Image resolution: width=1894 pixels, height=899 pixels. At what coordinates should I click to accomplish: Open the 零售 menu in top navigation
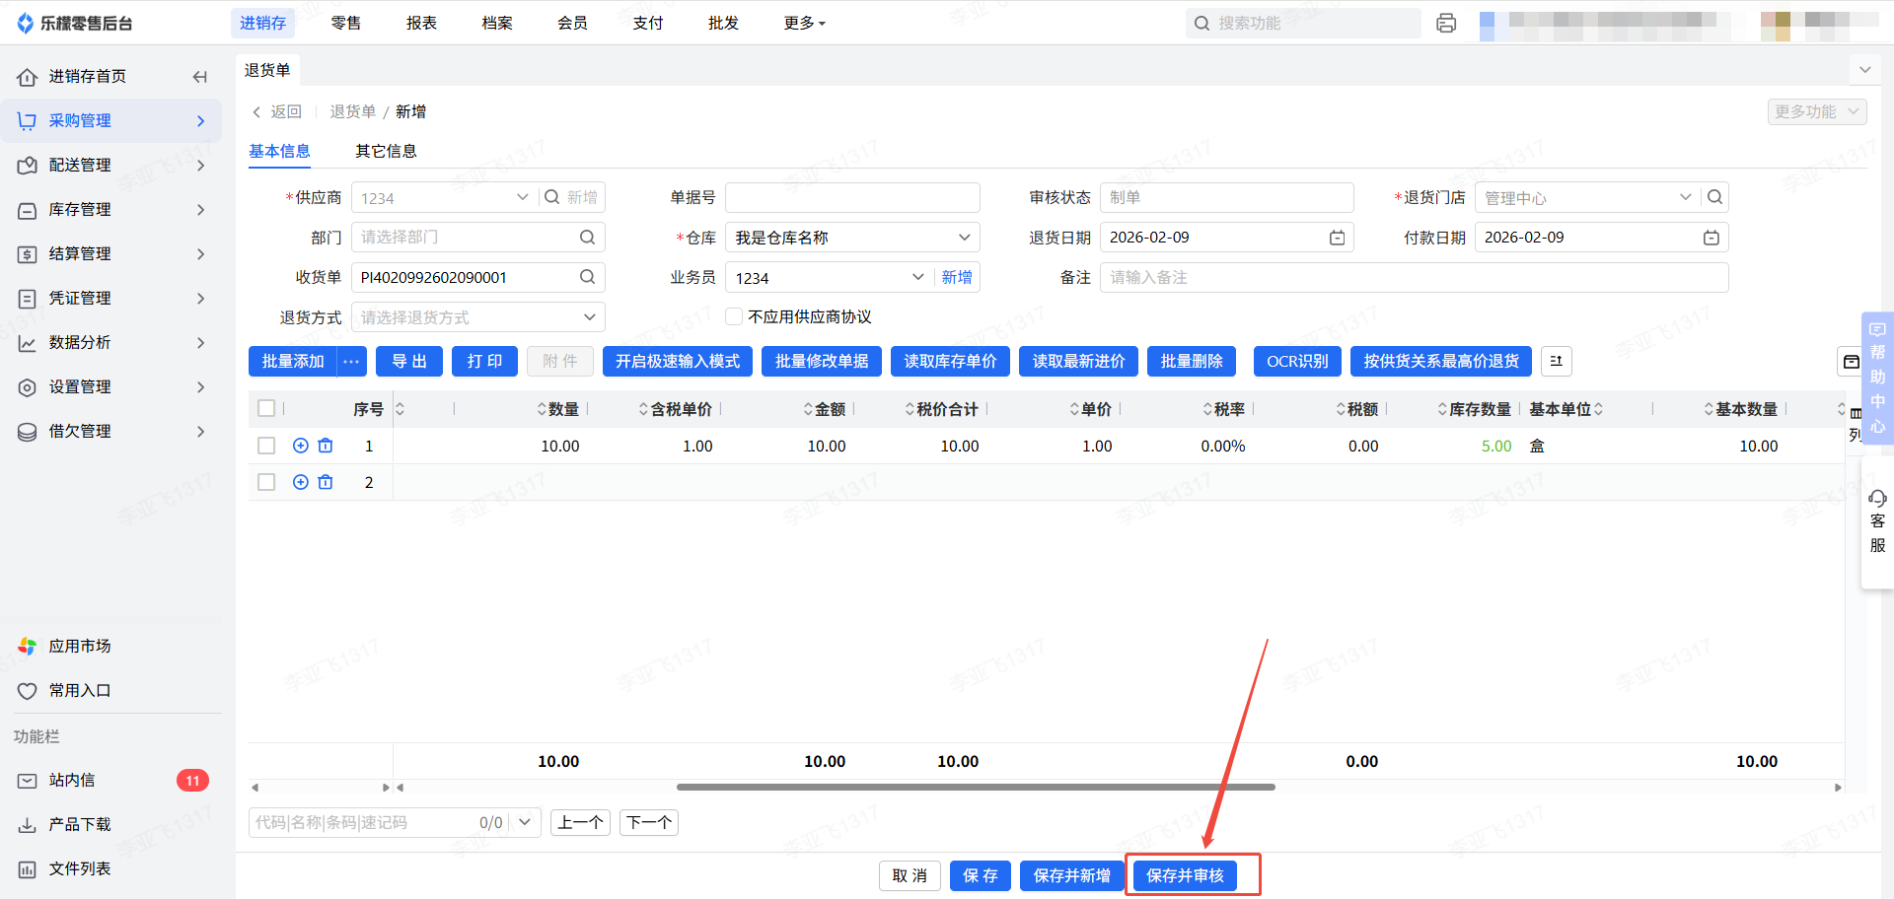(345, 23)
